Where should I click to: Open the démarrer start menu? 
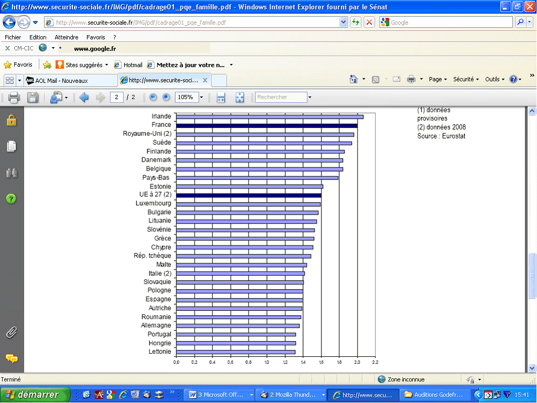coord(36,395)
